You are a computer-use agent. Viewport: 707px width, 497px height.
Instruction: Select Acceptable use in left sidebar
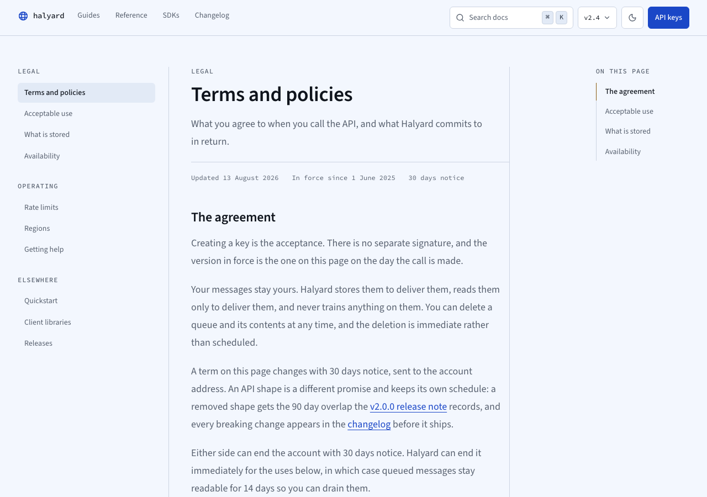[x=86, y=114]
